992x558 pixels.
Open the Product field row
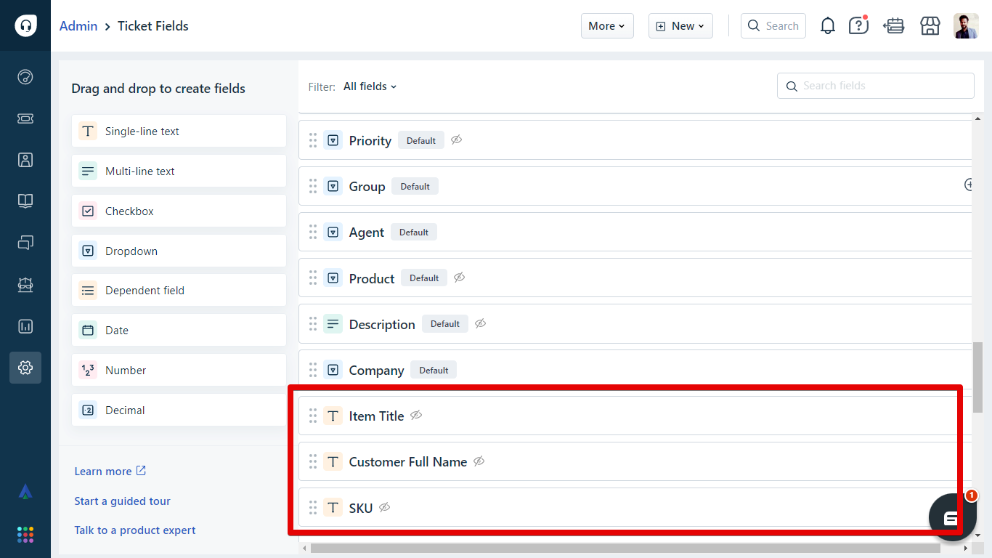tap(635, 278)
